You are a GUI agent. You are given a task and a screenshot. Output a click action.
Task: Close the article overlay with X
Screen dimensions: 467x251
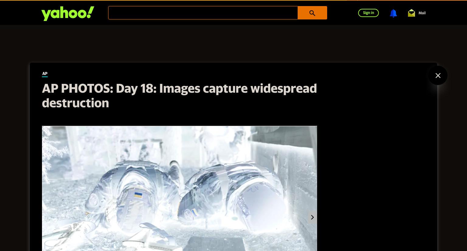pos(438,75)
